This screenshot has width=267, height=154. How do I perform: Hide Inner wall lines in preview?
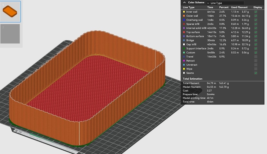point(256,12)
